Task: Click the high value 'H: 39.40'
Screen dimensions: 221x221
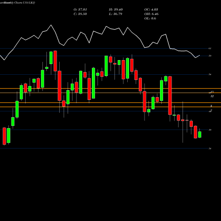Action: (116, 10)
